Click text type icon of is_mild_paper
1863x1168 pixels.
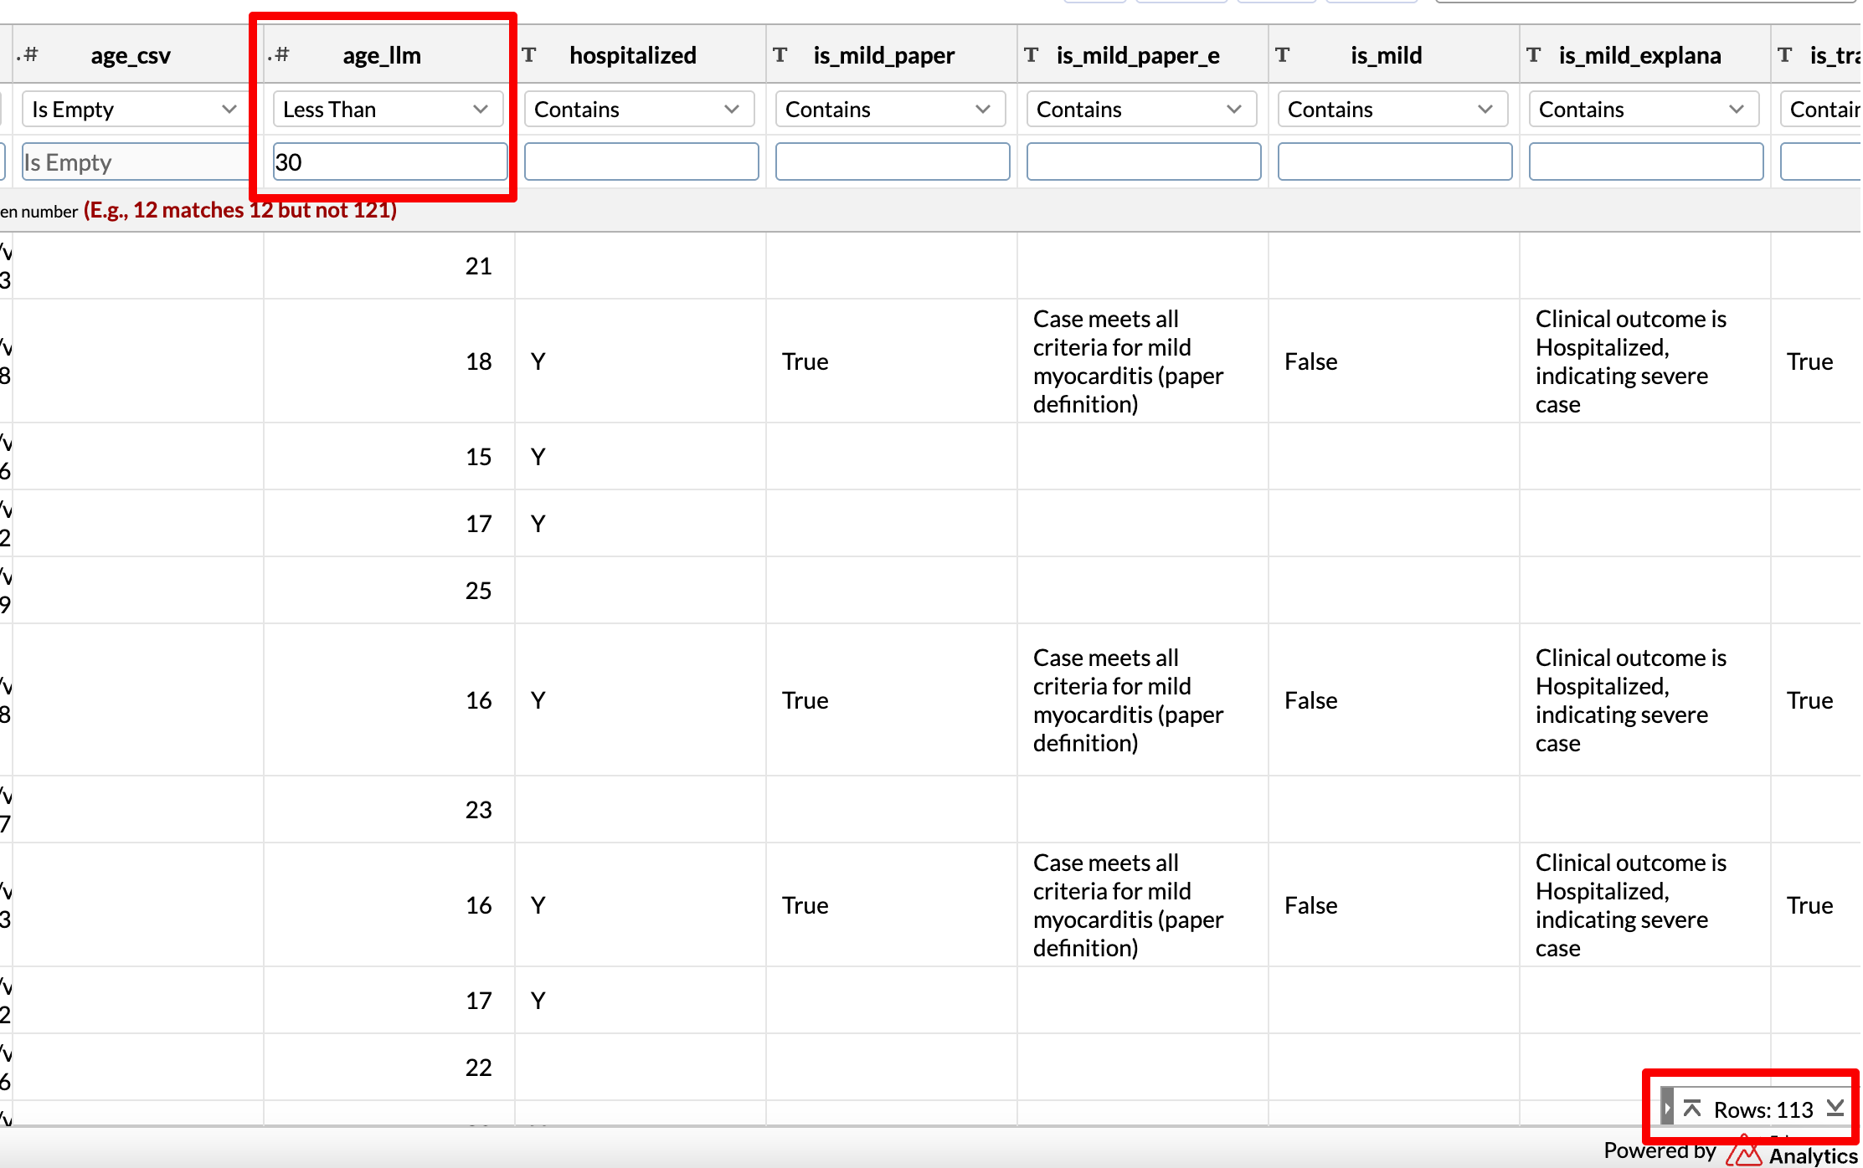coord(780,55)
